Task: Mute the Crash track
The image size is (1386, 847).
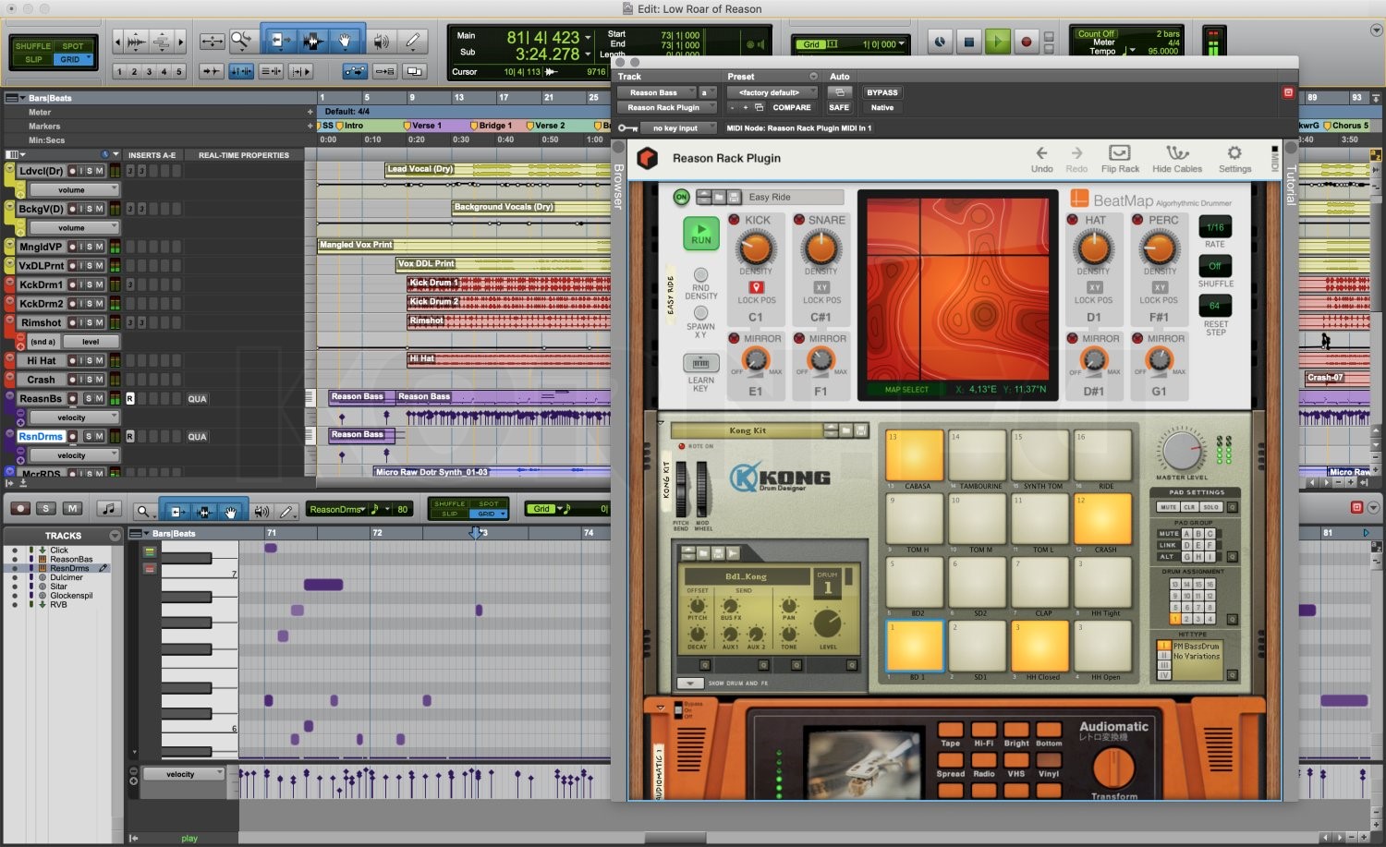Action: click(x=100, y=380)
